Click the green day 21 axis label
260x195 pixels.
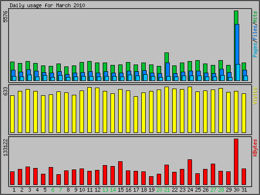167,190
